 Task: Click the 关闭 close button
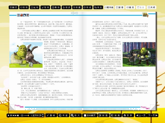pyautogui.click(x=152, y=7)
